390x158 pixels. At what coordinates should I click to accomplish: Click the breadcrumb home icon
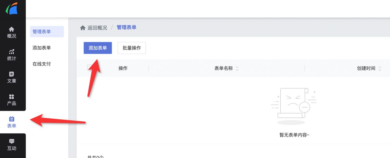tap(83, 28)
